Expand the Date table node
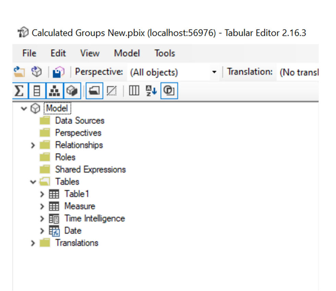The height and width of the screenshot is (291, 336). (42, 231)
